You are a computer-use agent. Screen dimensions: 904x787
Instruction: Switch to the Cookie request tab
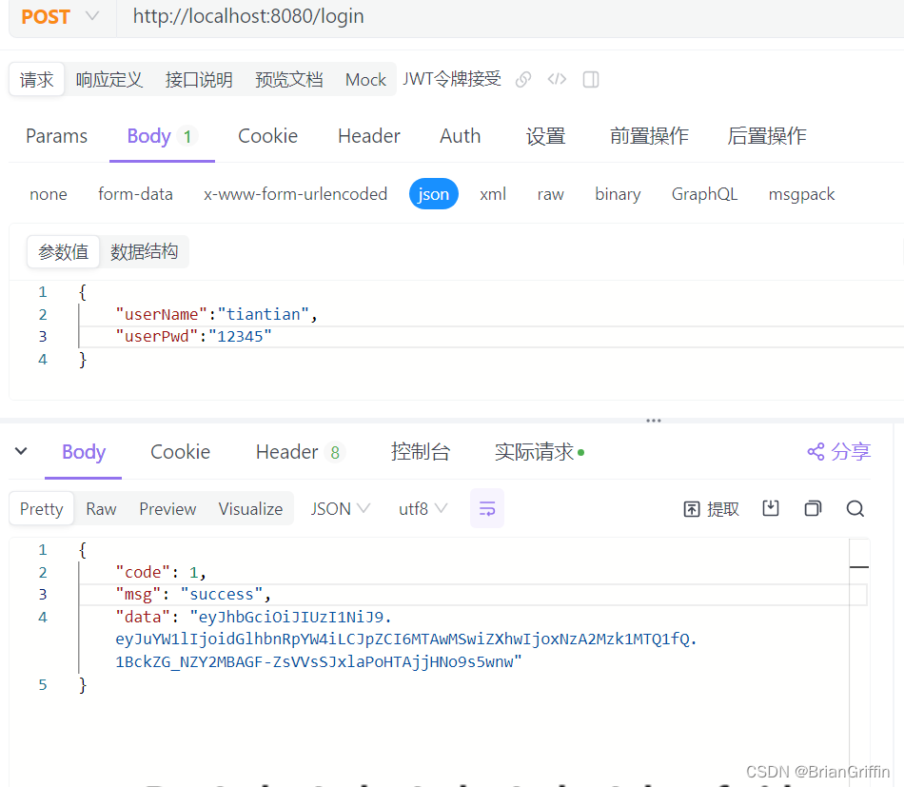coord(267,136)
